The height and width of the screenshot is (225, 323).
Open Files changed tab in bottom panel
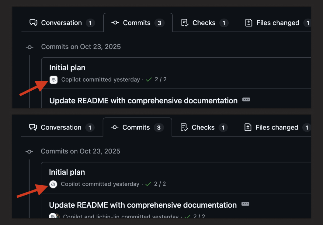pyautogui.click(x=277, y=127)
